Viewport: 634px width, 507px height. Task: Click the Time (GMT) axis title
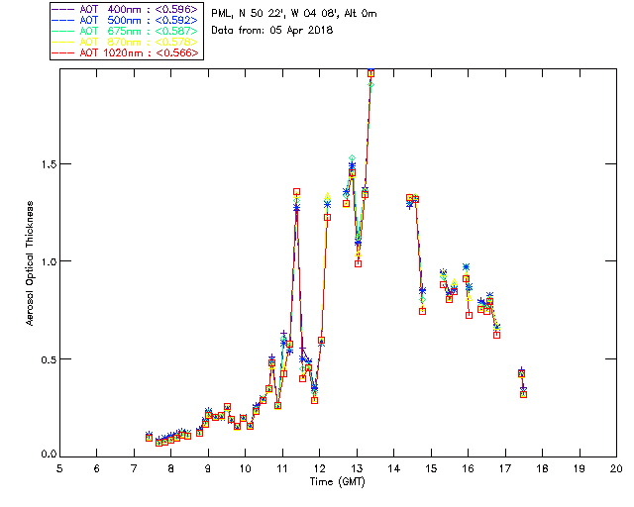(338, 482)
